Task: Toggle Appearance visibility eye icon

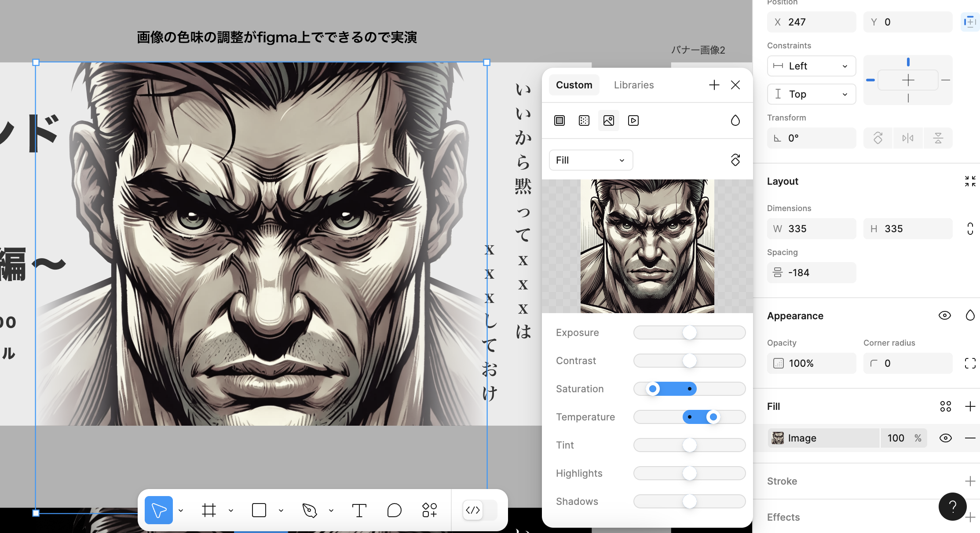Action: 945,315
